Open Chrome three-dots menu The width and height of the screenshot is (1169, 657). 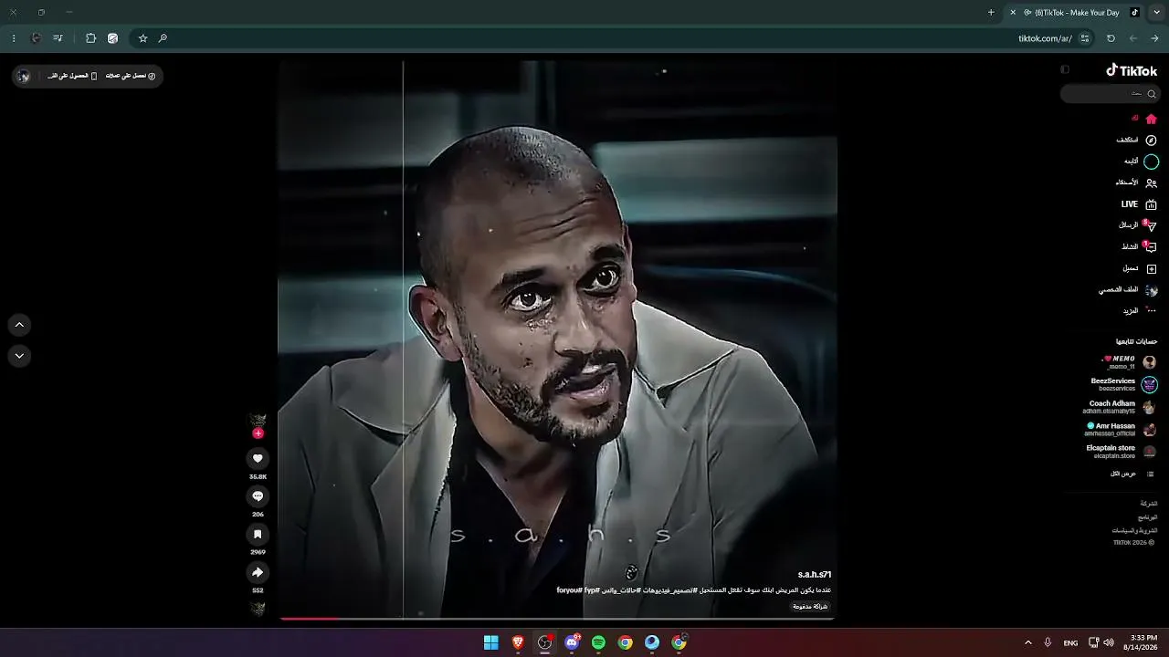click(14, 38)
